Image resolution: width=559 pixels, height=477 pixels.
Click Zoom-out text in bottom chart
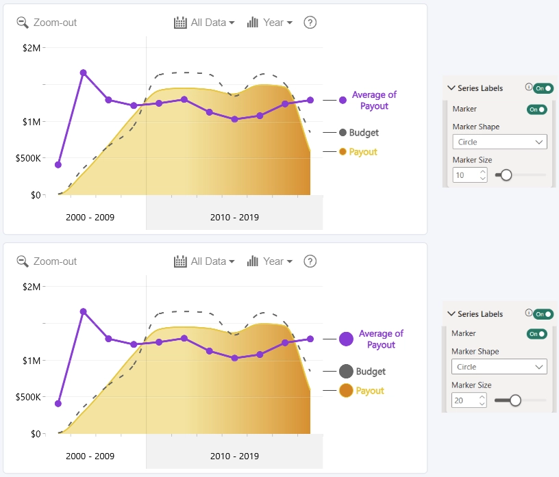point(55,261)
